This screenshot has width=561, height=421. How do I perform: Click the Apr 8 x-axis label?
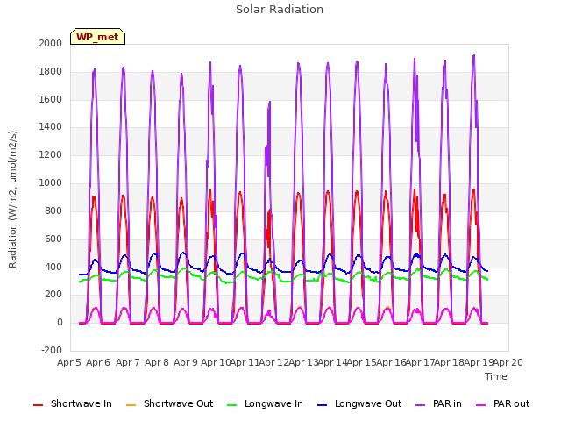pyautogui.click(x=157, y=362)
